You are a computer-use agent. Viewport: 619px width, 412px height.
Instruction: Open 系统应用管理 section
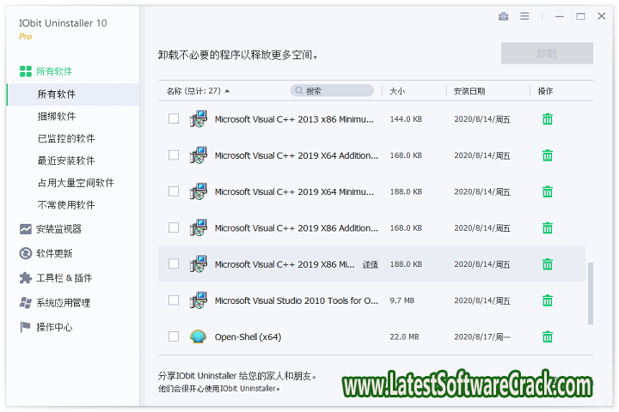click(63, 303)
